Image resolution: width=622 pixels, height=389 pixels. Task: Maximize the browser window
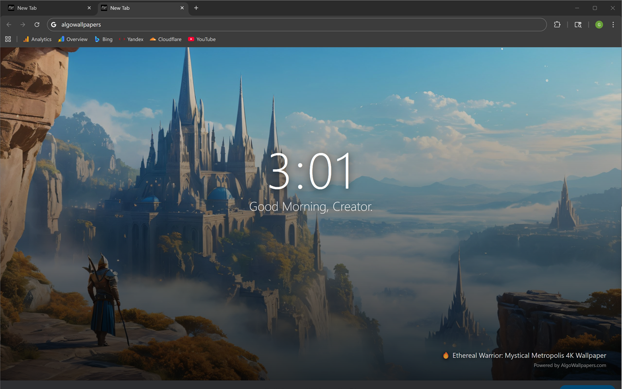[595, 8]
